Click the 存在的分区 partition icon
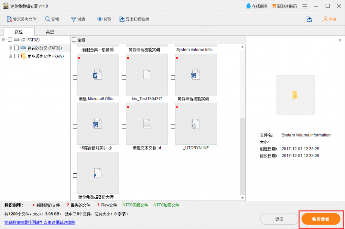Viewport: 345px width, 229px height. [23, 48]
